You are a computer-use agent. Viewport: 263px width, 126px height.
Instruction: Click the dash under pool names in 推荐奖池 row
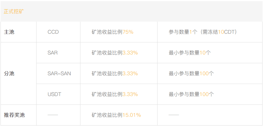pyautogui.click(x=53, y=115)
